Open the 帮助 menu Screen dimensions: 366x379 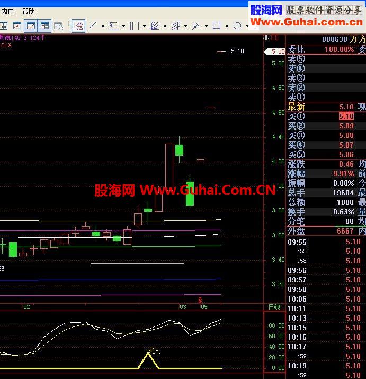coord(28,11)
